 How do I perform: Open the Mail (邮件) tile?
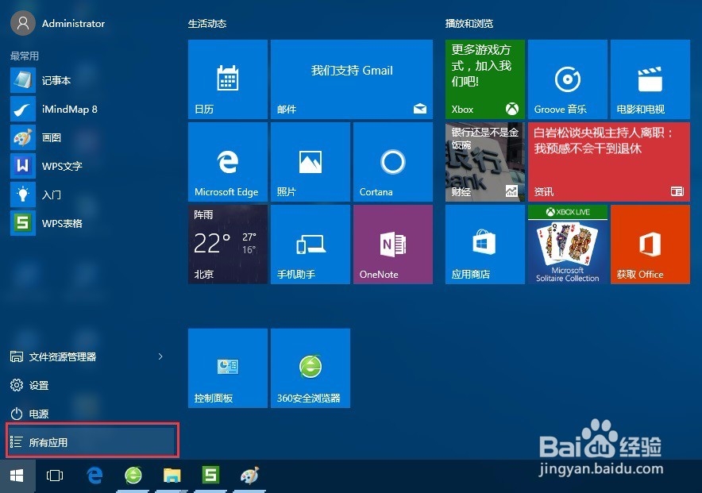[x=352, y=79]
